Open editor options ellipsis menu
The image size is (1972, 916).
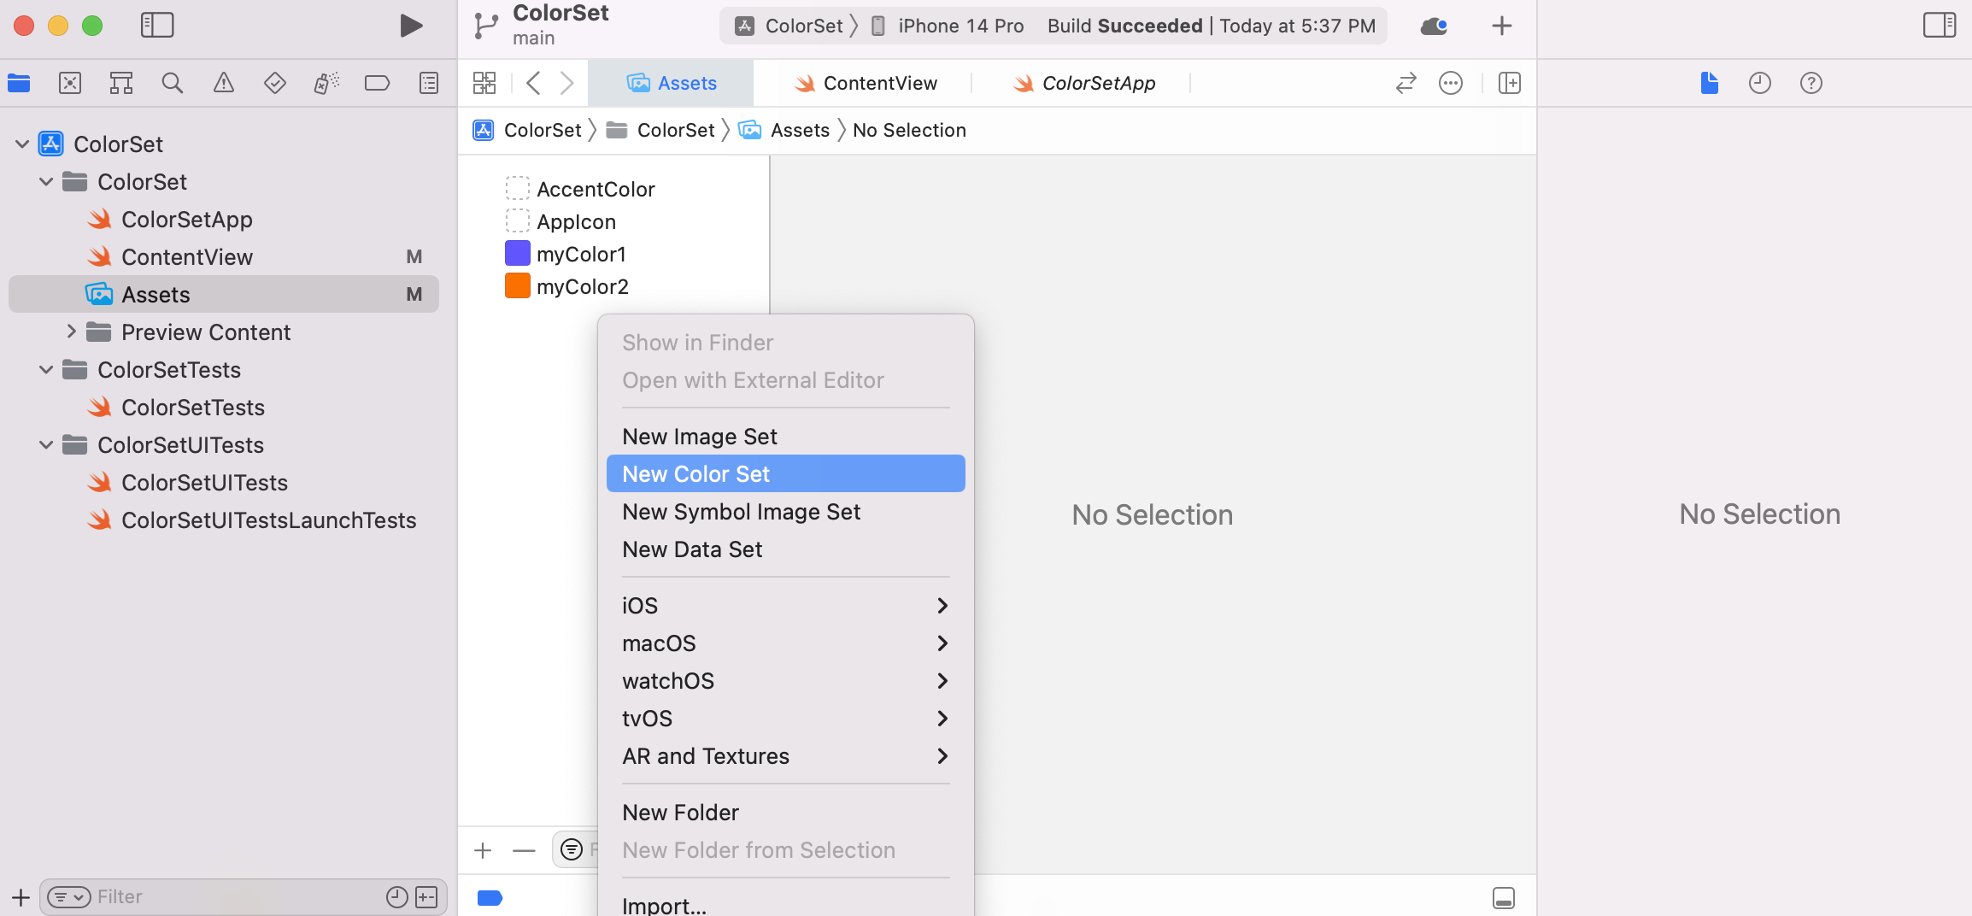click(x=1451, y=83)
